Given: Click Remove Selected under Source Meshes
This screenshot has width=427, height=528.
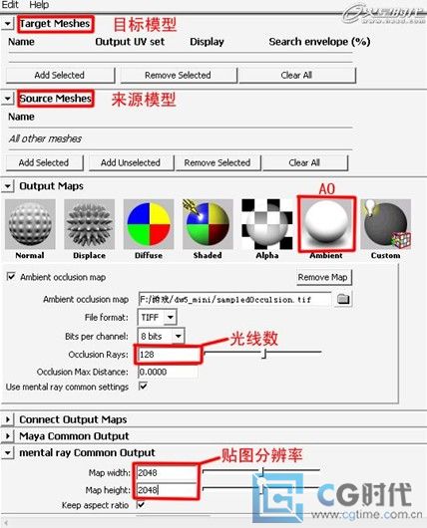Looking at the screenshot, I should pyautogui.click(x=217, y=162).
